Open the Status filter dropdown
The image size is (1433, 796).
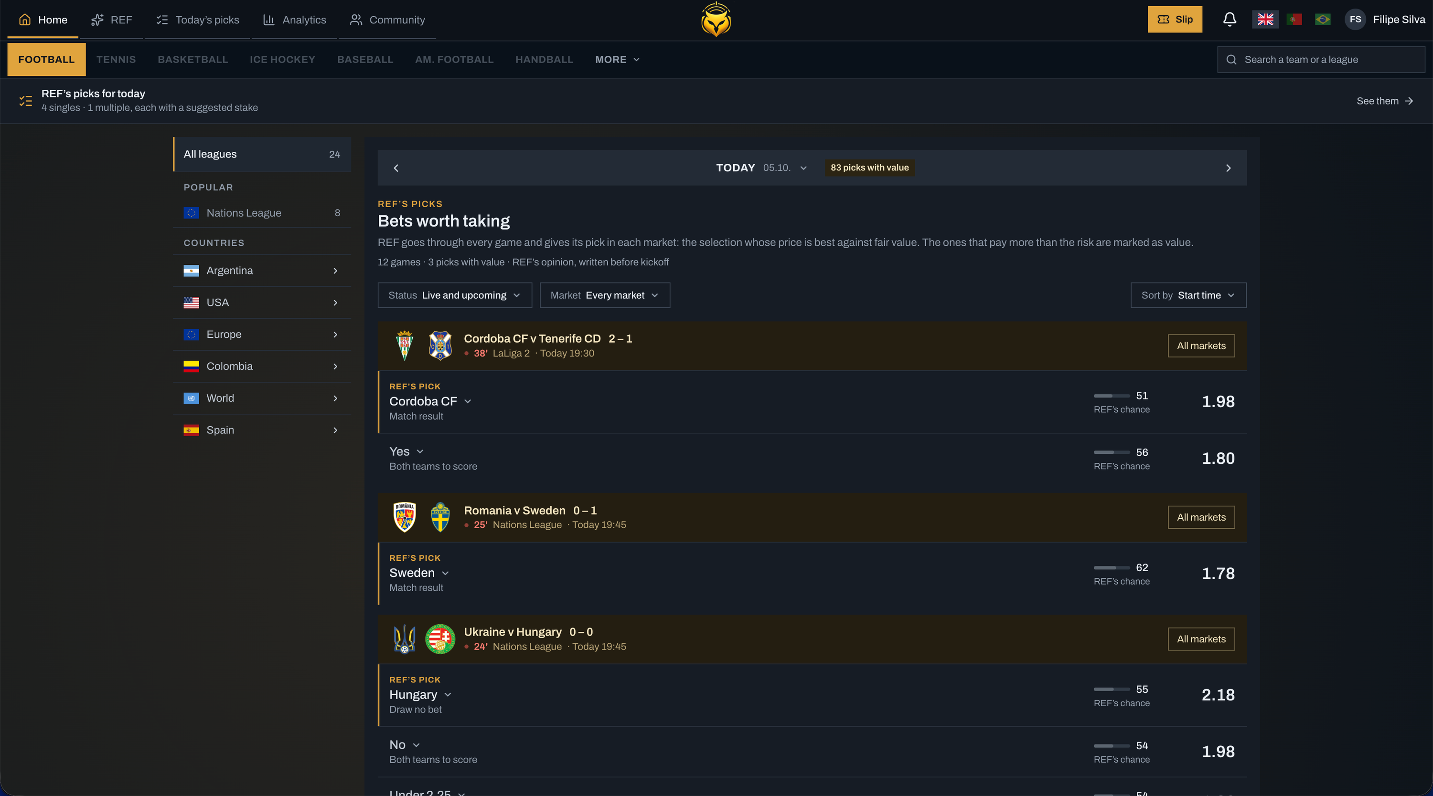click(454, 295)
